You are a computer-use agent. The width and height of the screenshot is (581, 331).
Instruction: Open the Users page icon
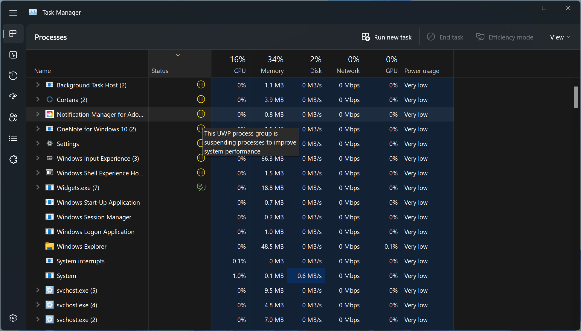(x=13, y=117)
